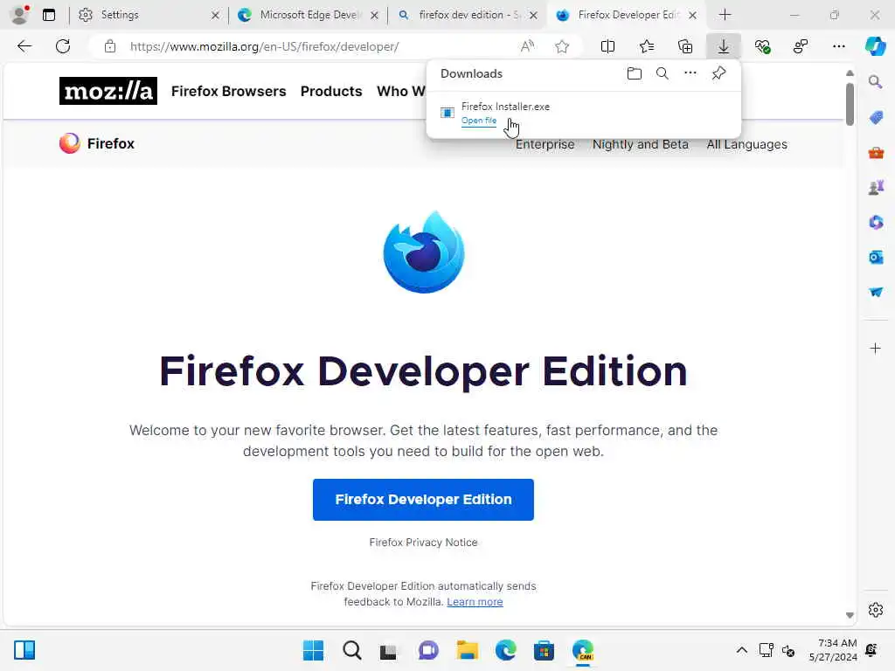
Task: Open the Firefox Browsers menu
Action: (228, 91)
